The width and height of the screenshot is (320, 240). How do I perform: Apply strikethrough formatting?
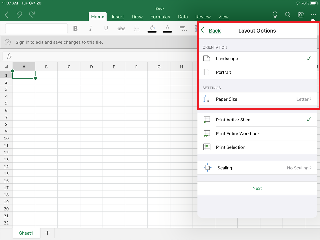pos(121,29)
